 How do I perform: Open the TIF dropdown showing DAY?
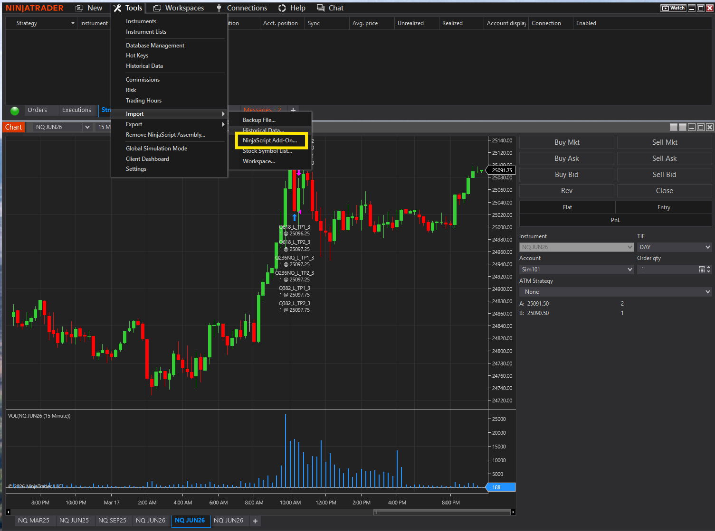[x=674, y=247]
